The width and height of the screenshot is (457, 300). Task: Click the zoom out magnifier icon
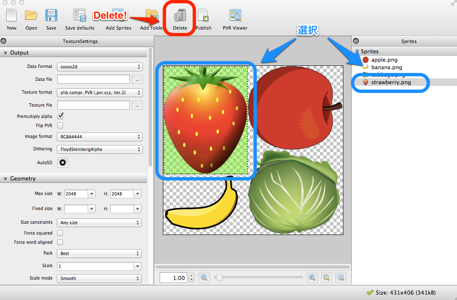tap(204, 277)
